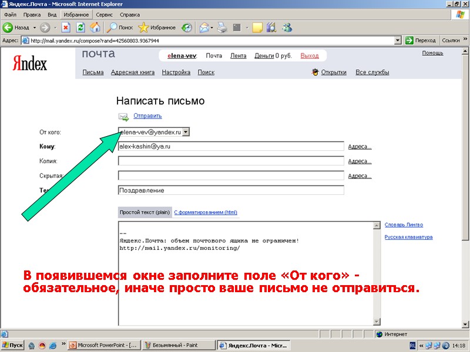Open the Настройка link

point(176,72)
